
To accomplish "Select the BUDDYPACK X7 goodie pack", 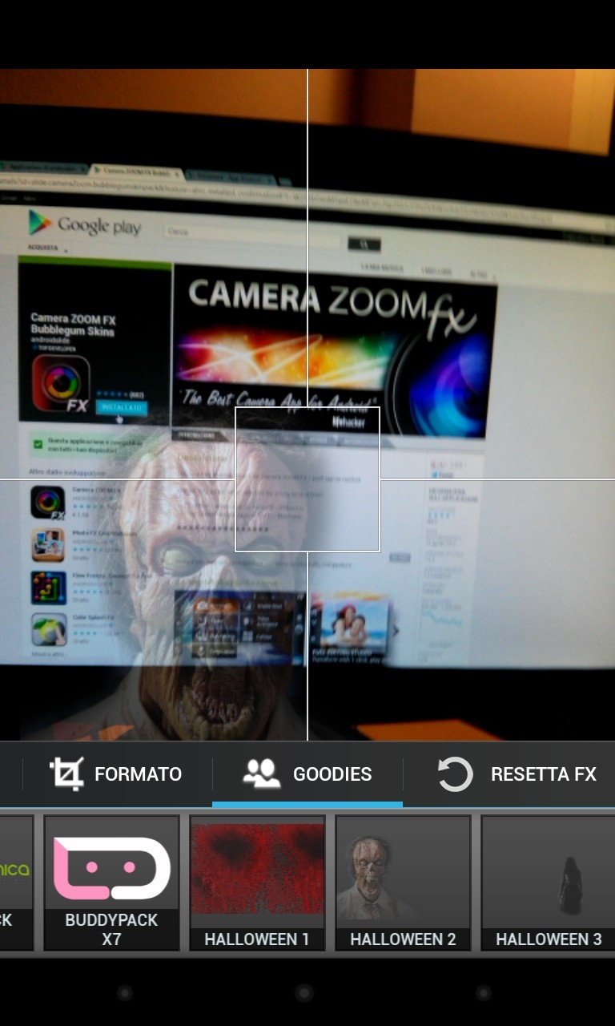I will [111, 883].
